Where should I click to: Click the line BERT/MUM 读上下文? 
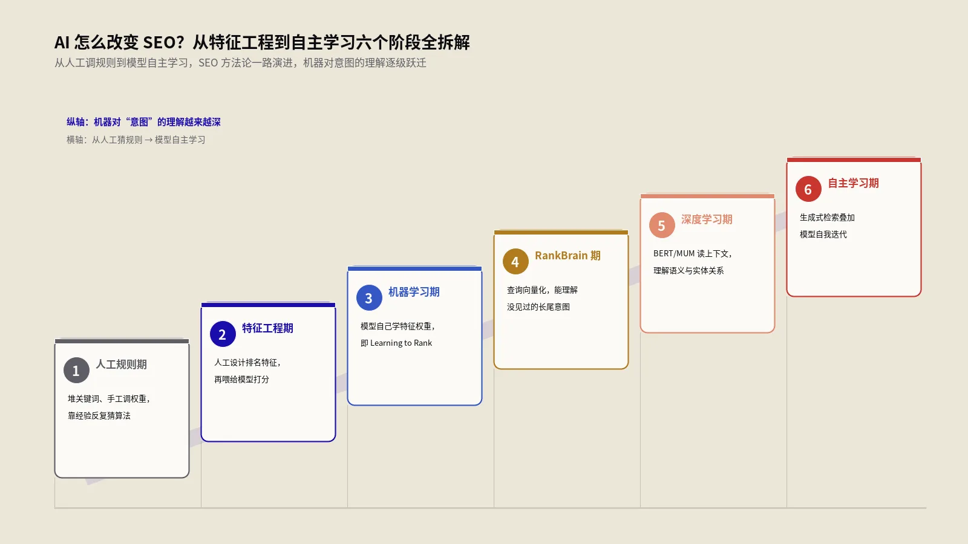[x=693, y=254]
